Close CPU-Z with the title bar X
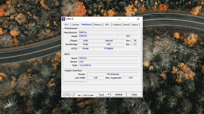204x114 pixels. [x=138, y=19]
